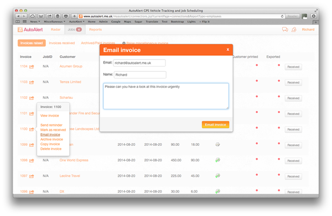Image resolution: width=332 pixels, height=216 pixels.
Task: Close the Email invoice dialog with X
Action: 228,50
